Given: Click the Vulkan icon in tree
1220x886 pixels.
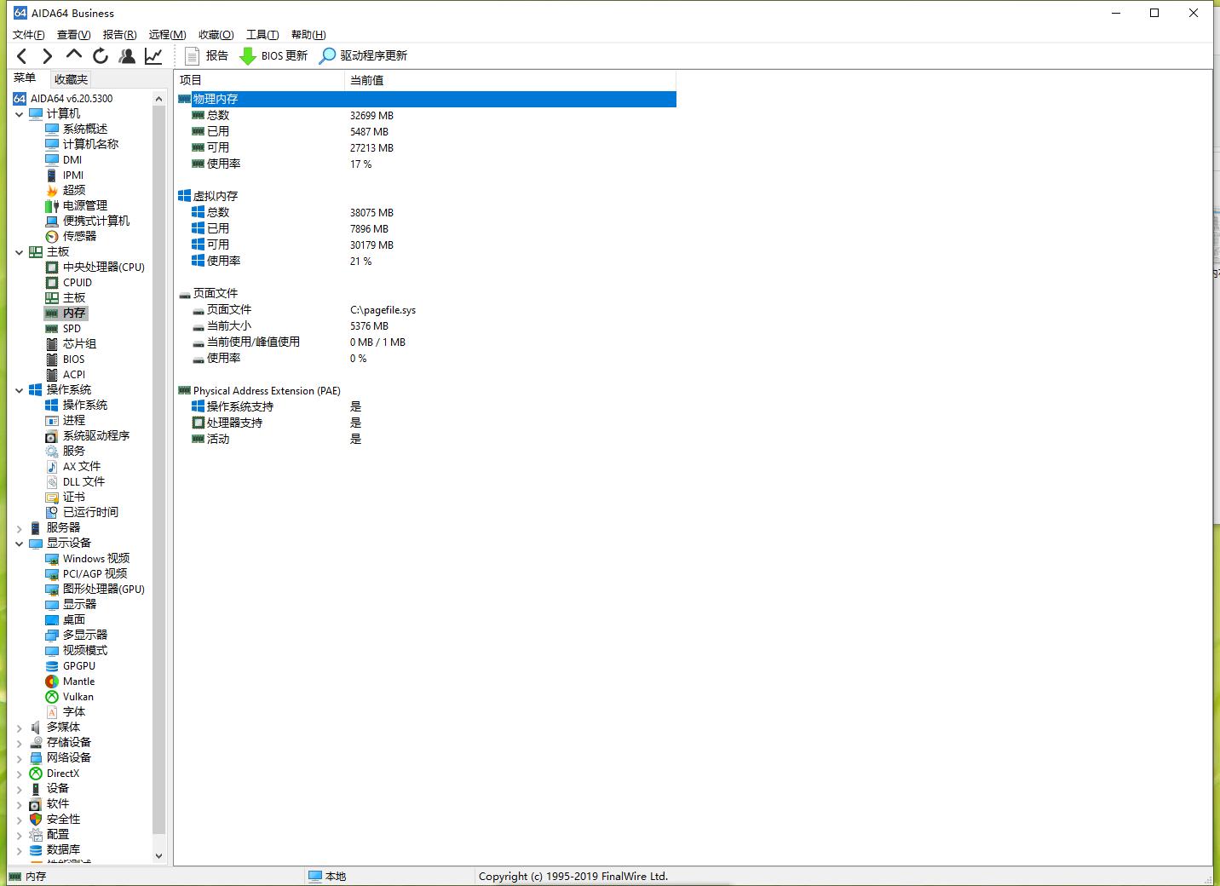Looking at the screenshot, I should click(x=52, y=696).
